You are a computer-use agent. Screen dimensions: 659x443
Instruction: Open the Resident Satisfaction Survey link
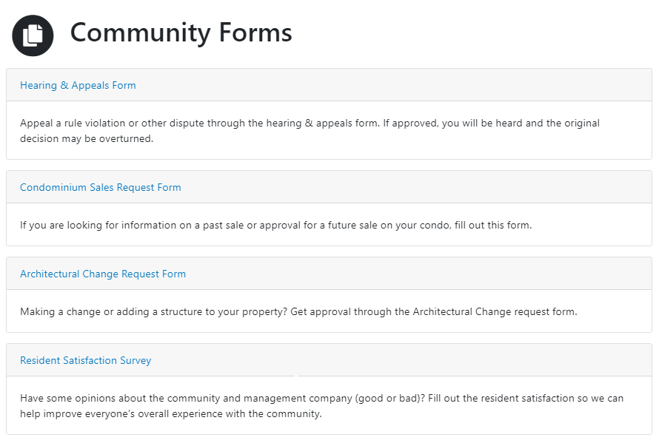(x=86, y=360)
